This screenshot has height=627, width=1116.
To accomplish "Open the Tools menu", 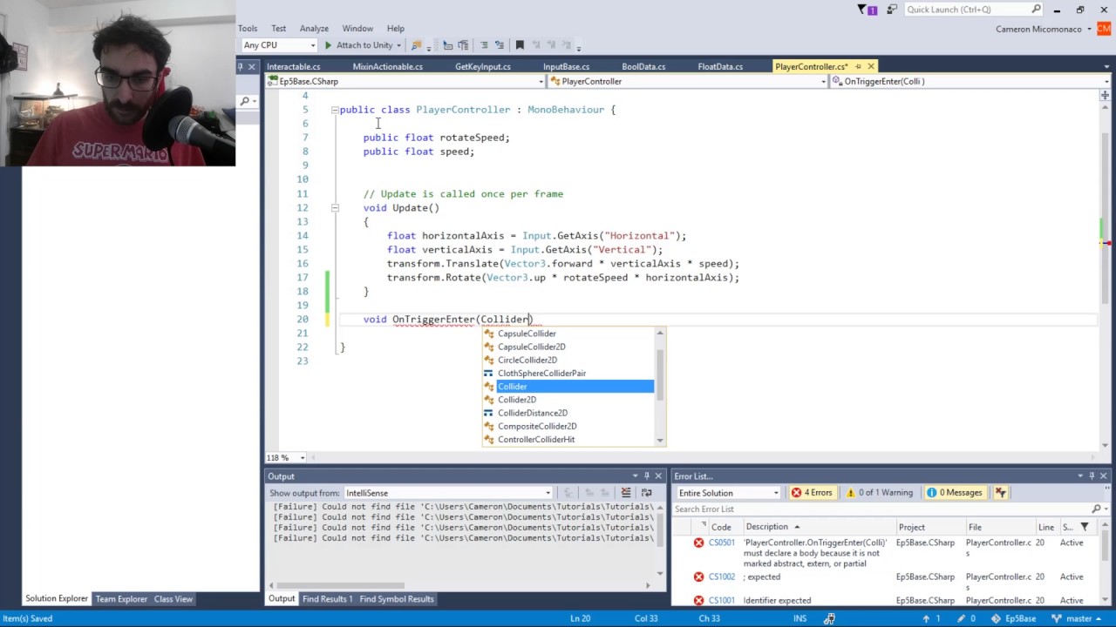I will coord(248,29).
